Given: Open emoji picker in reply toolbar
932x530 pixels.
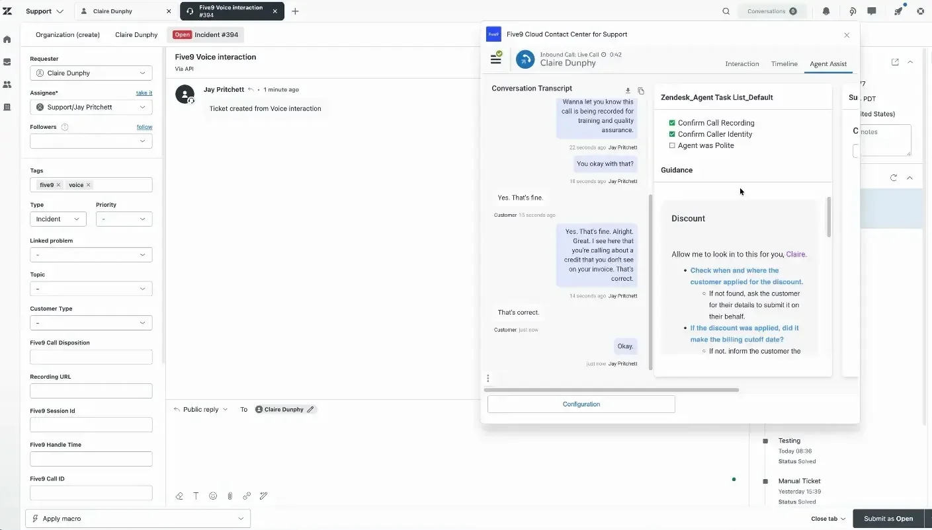Looking at the screenshot, I should pyautogui.click(x=213, y=496).
